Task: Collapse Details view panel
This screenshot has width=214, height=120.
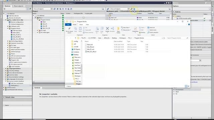Action: click(x=4, y=97)
